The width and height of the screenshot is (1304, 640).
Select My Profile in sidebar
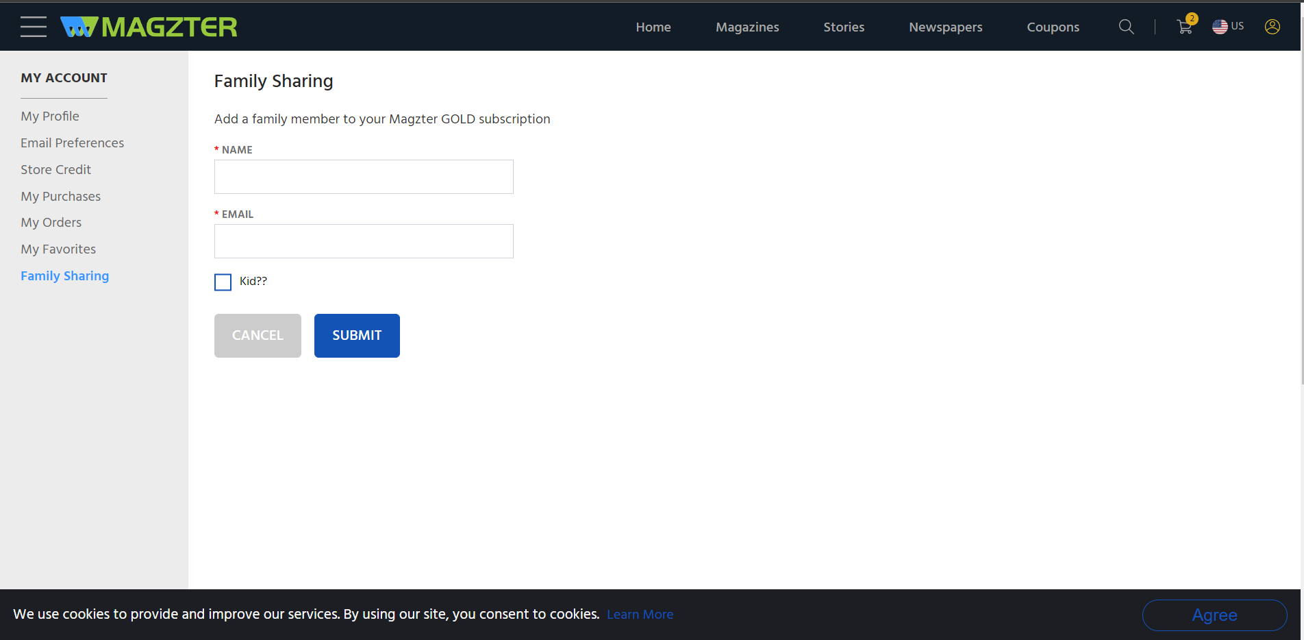(50, 116)
